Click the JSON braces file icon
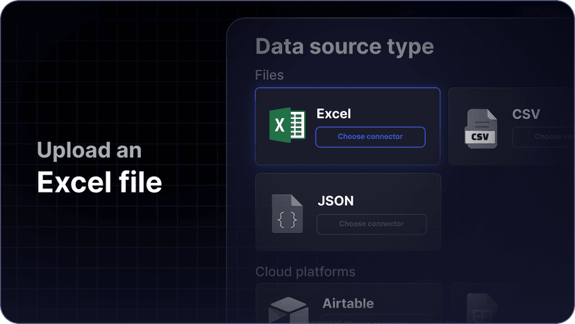575x324 pixels. point(287,213)
